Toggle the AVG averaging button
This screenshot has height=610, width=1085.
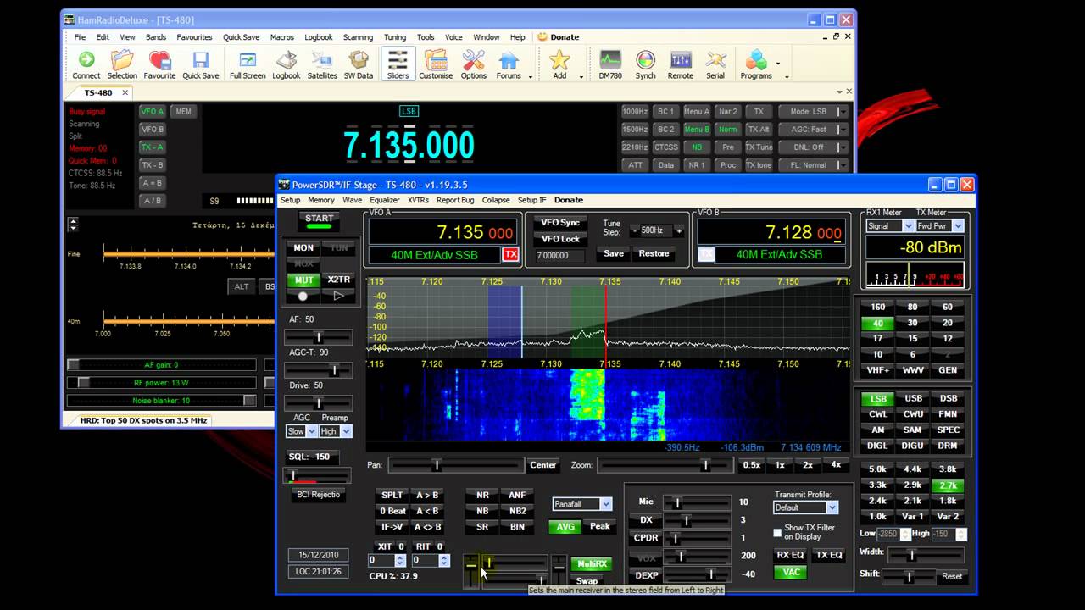565,526
